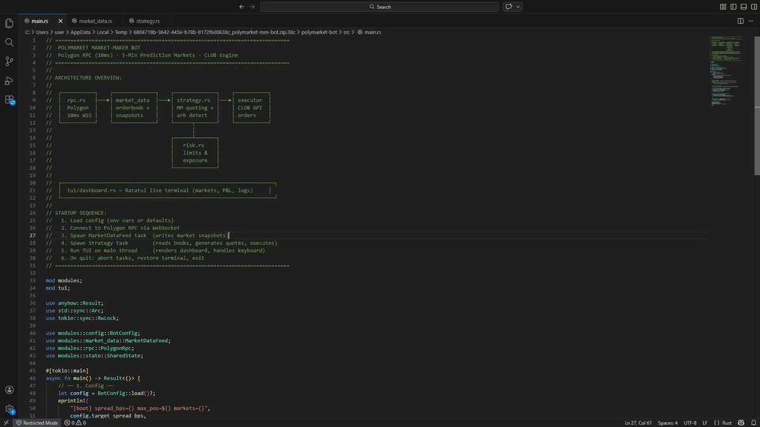This screenshot has width=760, height=427.
Task: Open the Extensions view
Action: [x=9, y=99]
